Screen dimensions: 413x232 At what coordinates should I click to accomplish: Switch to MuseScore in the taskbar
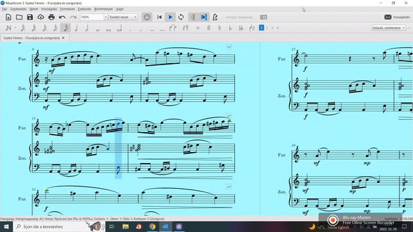pyautogui.click(x=165, y=226)
